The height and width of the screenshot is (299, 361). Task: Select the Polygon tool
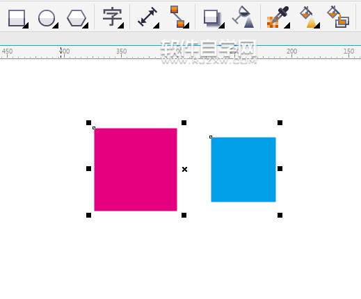coord(77,18)
